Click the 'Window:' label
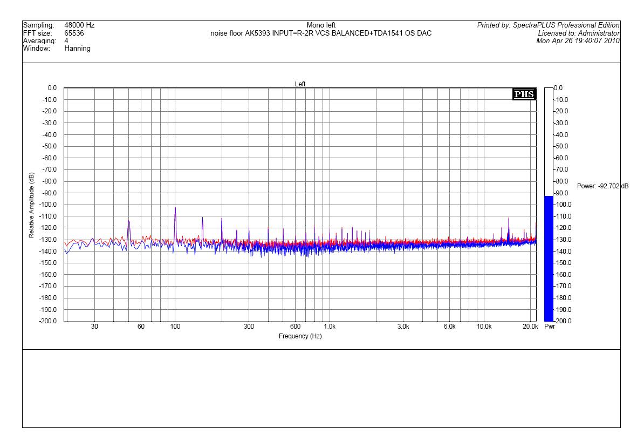Screen dimensions: 637x442 pos(37,49)
